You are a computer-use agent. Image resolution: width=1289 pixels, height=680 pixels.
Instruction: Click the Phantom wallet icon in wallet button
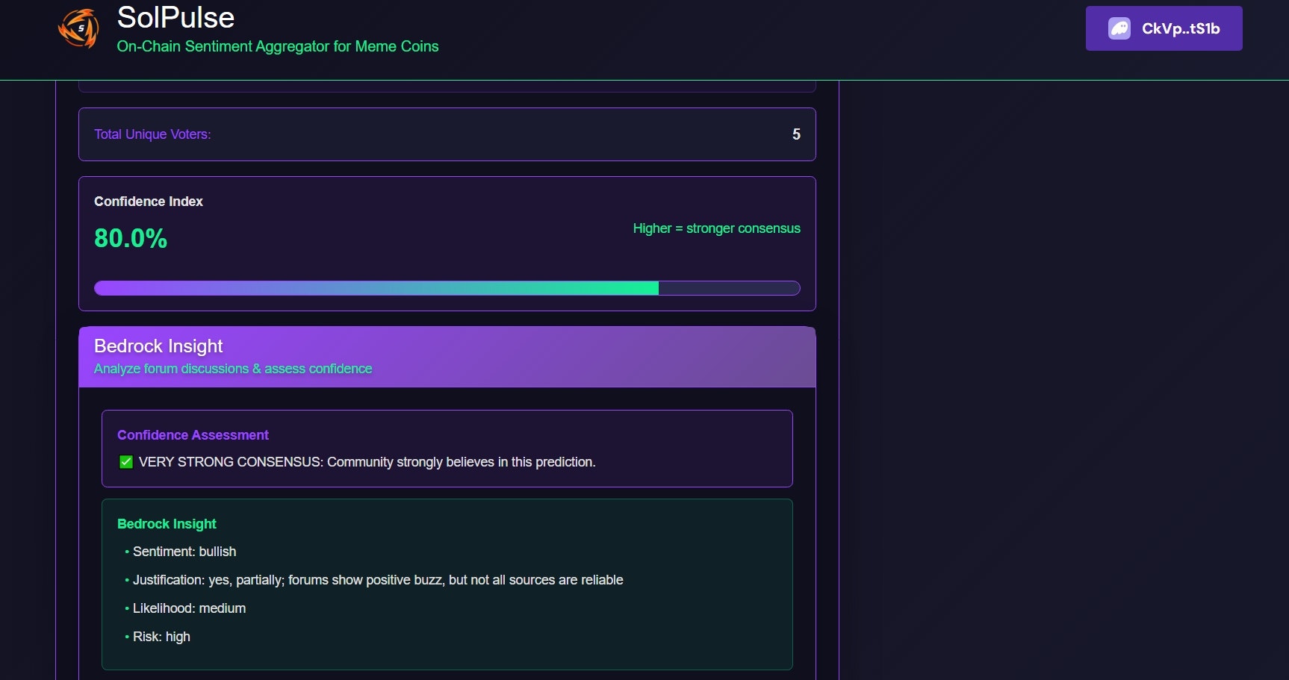[1119, 28]
